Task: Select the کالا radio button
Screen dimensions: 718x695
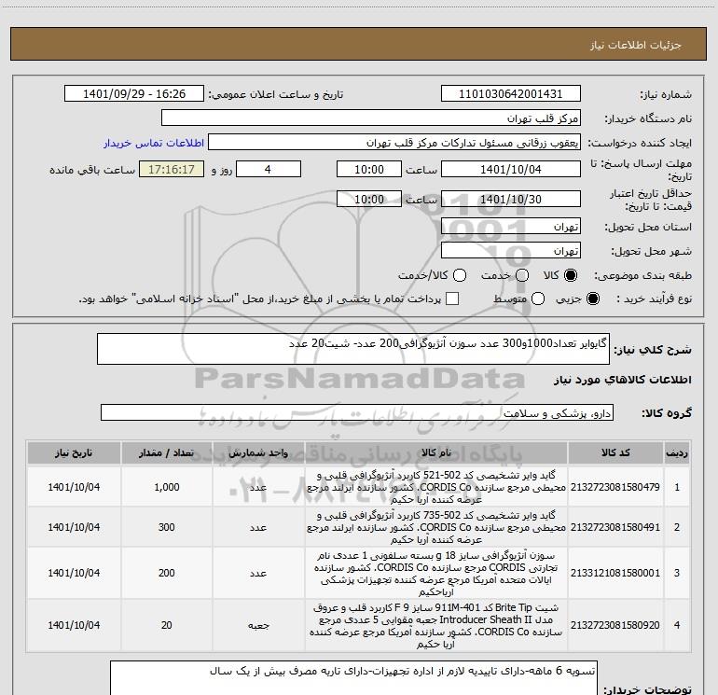Action: (571, 275)
